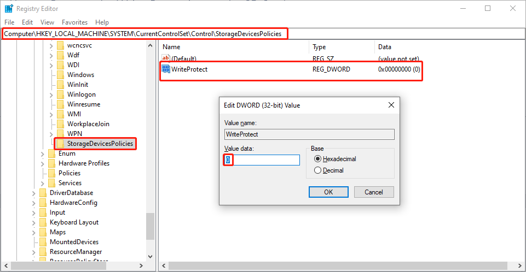Click the tree pane horizontal scrollbar thumb
Screen dimensions: 526x272
click(x=59, y=265)
